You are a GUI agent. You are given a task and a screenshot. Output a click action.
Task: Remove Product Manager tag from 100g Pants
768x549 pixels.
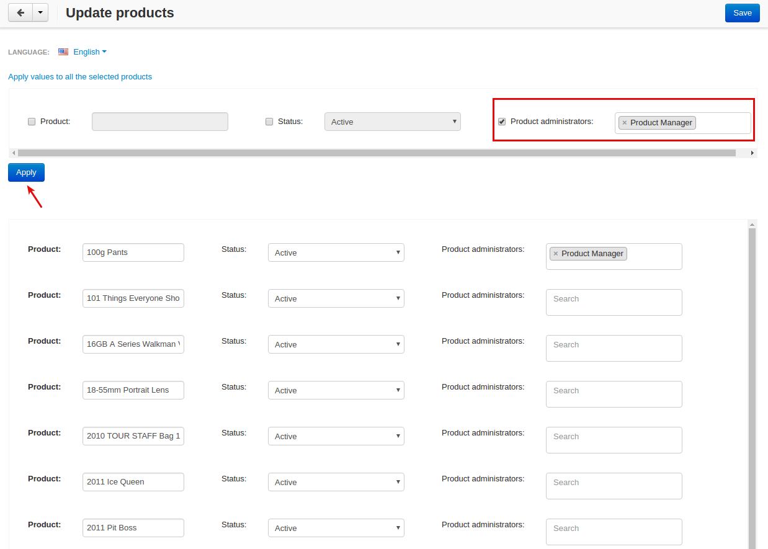pos(556,254)
